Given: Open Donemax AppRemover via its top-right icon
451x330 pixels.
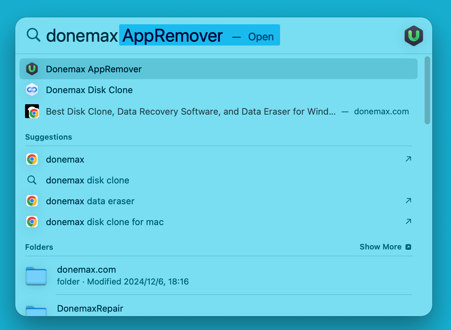Looking at the screenshot, I should [413, 35].
